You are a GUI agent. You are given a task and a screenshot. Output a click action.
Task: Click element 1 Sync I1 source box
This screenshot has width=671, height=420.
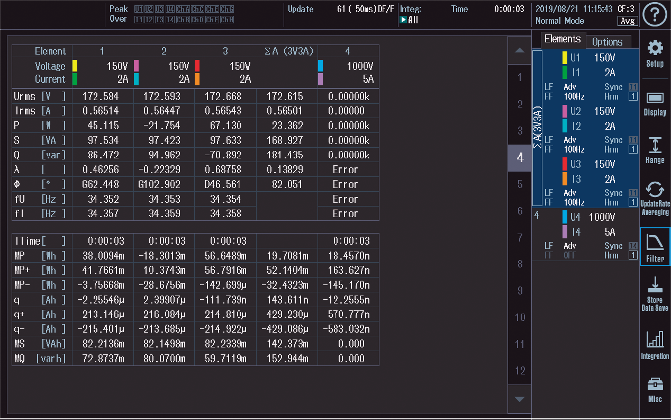[x=632, y=87]
